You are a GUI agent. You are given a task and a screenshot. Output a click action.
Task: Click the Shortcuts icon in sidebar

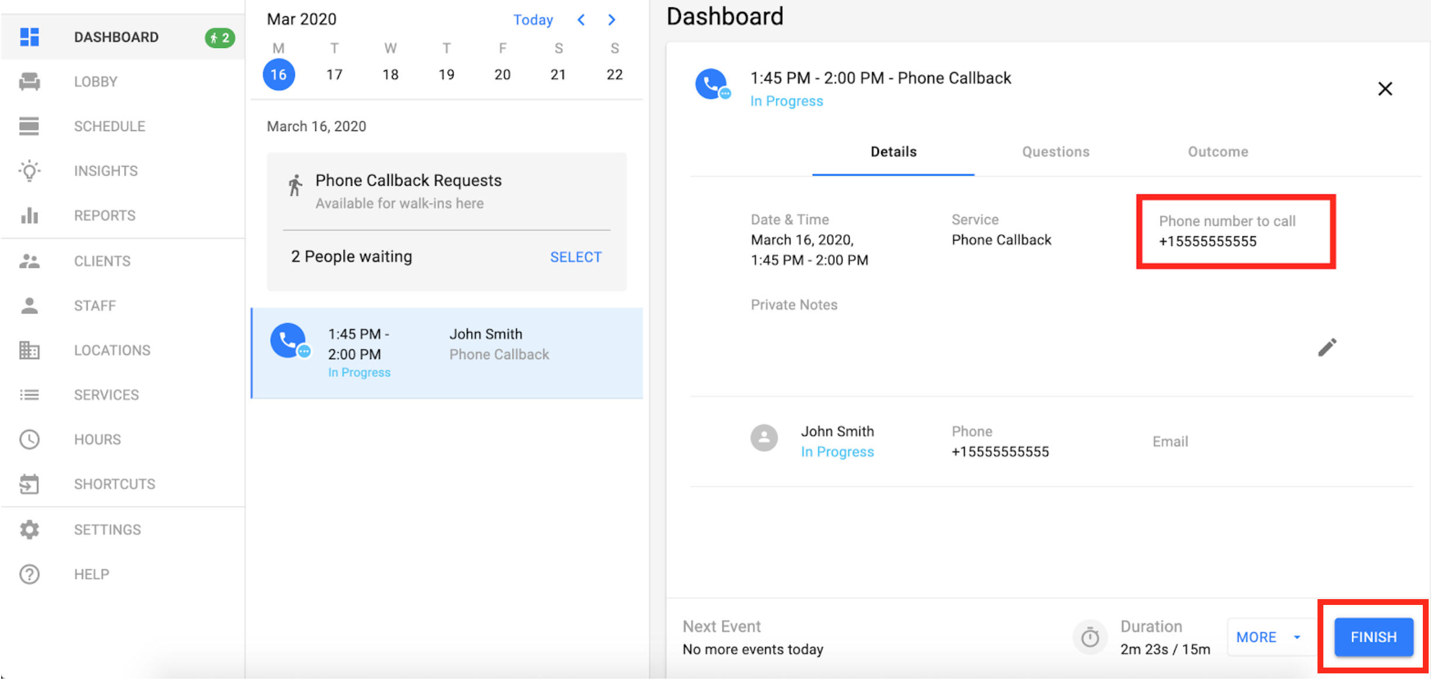tap(29, 484)
